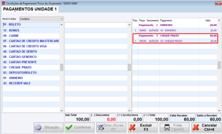
Task: Click the Cancelar Ctrl+8 label
Action: point(209,127)
